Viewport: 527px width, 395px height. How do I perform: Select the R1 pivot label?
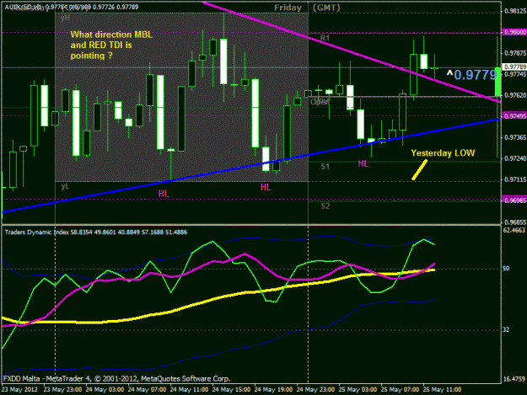tap(325, 38)
